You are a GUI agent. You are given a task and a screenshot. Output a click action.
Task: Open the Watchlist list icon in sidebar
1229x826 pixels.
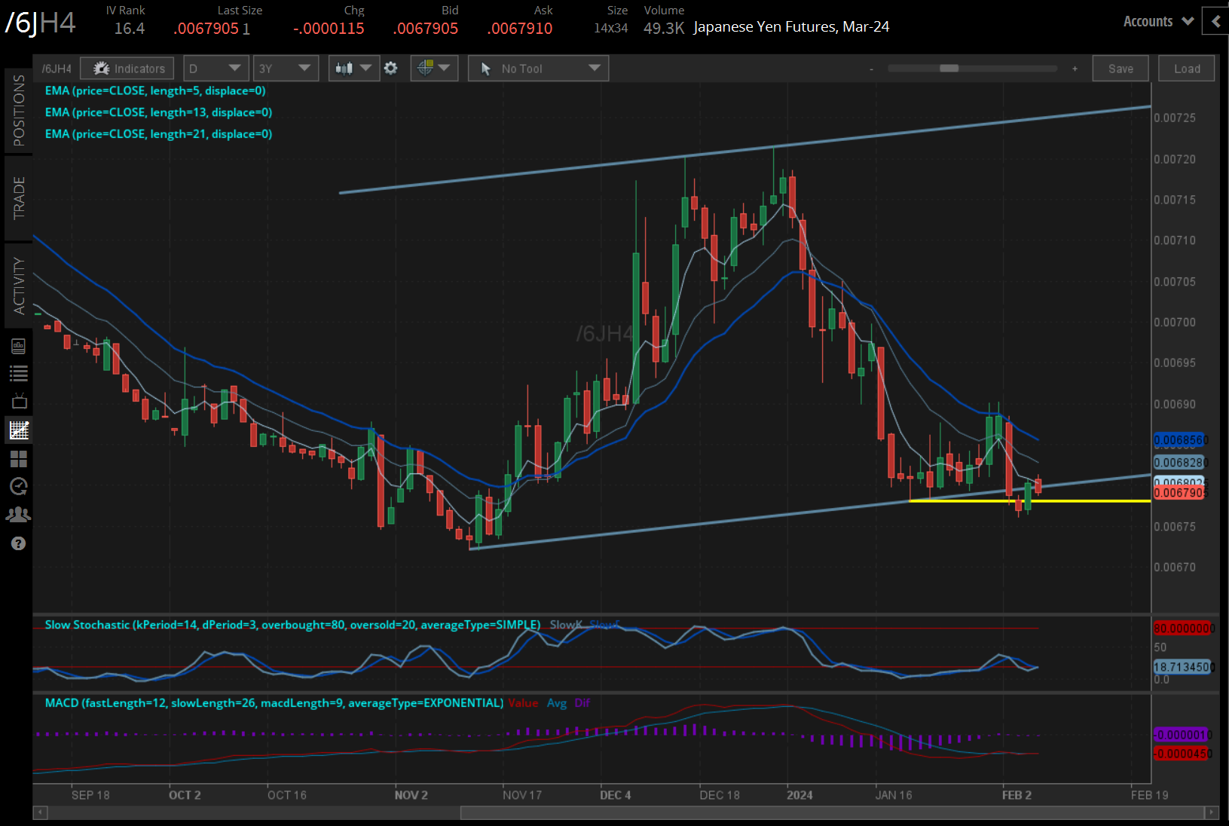pyautogui.click(x=19, y=373)
